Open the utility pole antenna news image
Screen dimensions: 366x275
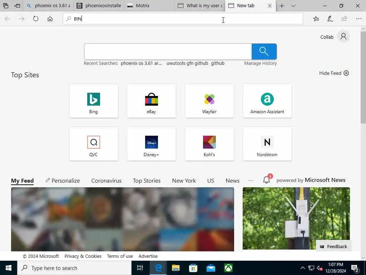296,218
